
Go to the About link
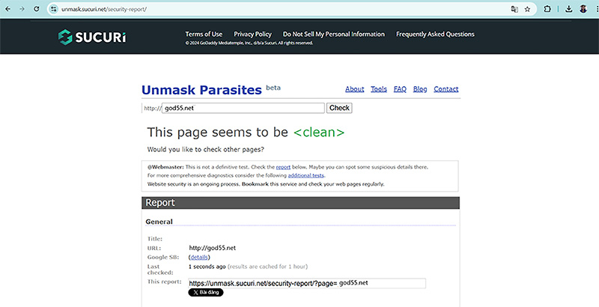click(354, 89)
